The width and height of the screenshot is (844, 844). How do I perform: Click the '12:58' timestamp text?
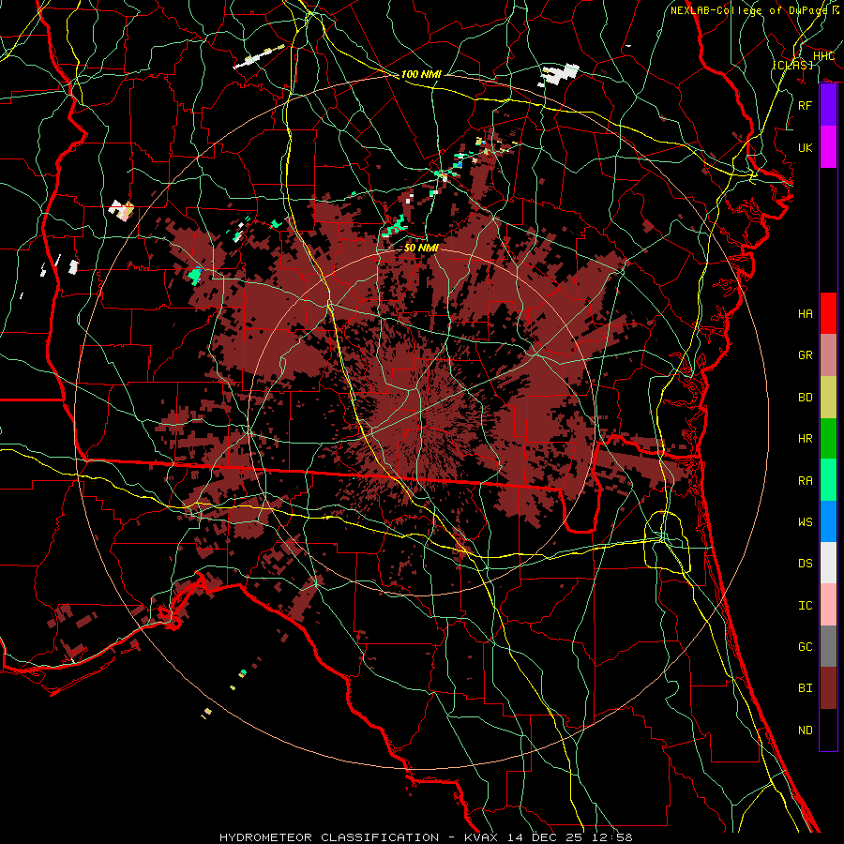(612, 837)
